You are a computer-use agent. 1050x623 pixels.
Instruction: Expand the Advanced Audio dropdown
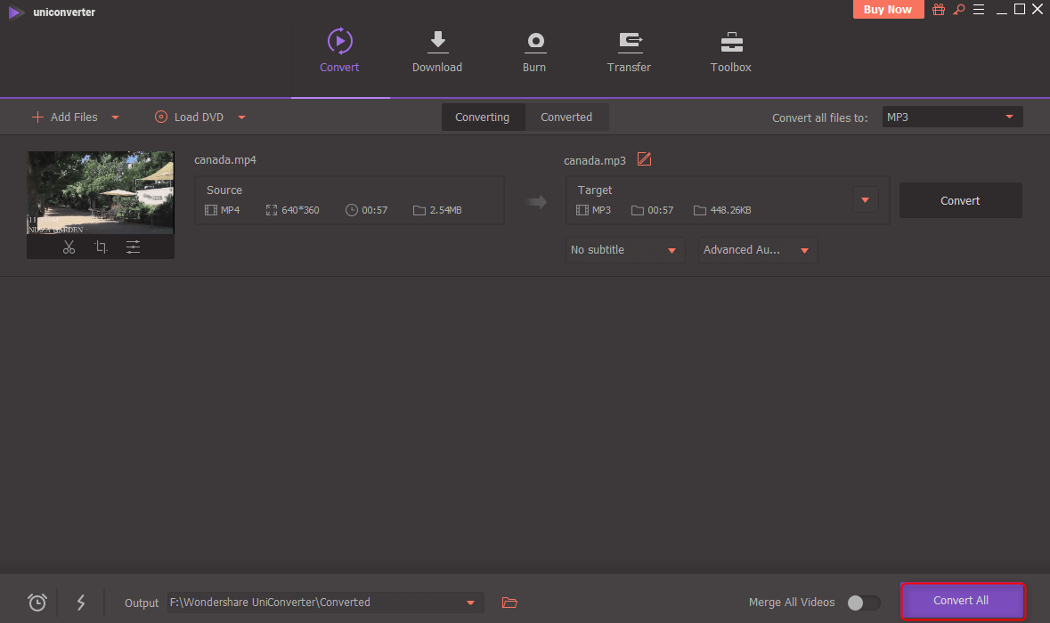(757, 250)
